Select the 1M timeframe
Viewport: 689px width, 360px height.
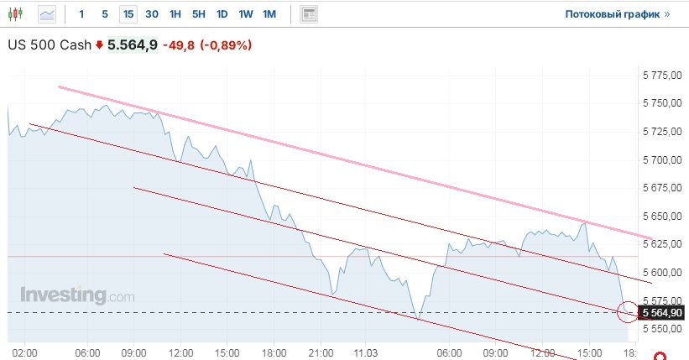[x=269, y=14]
